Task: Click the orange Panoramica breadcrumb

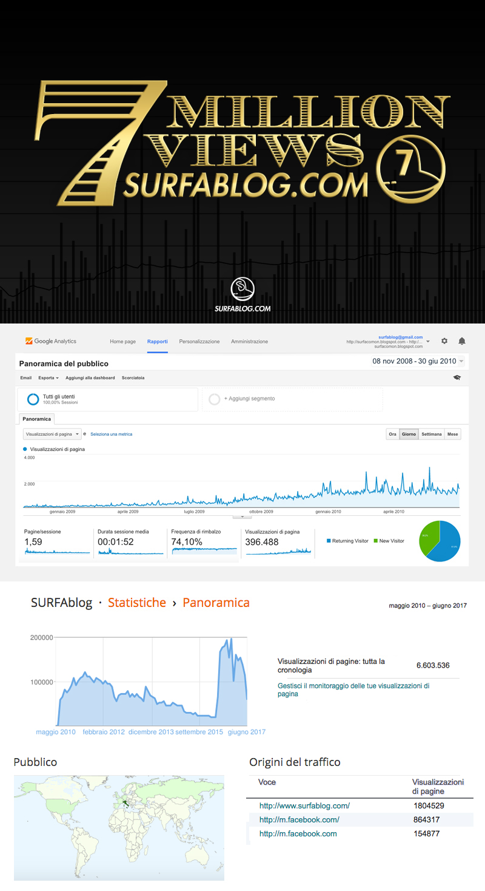Action: (216, 603)
